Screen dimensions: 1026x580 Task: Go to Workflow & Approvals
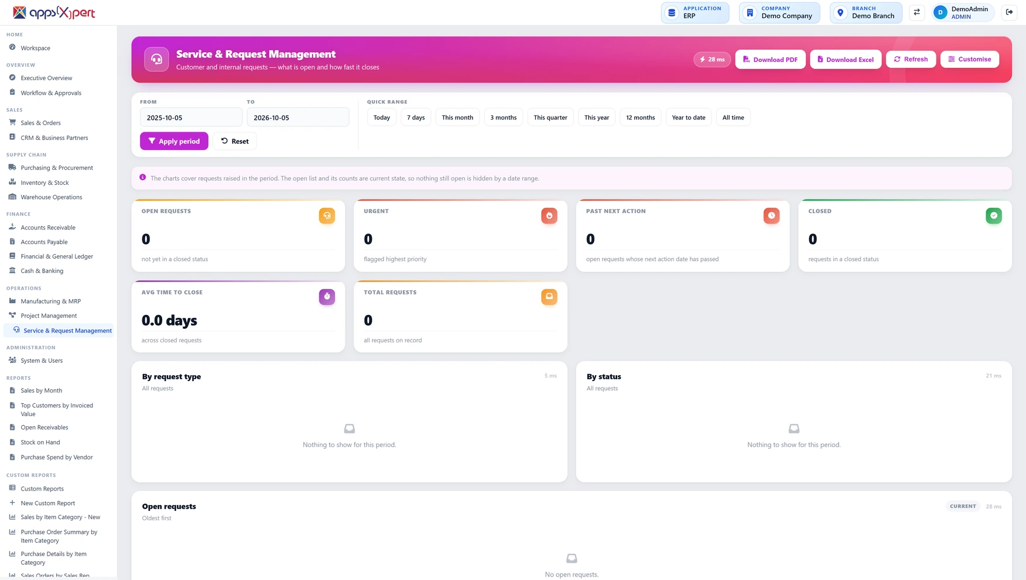pos(51,93)
